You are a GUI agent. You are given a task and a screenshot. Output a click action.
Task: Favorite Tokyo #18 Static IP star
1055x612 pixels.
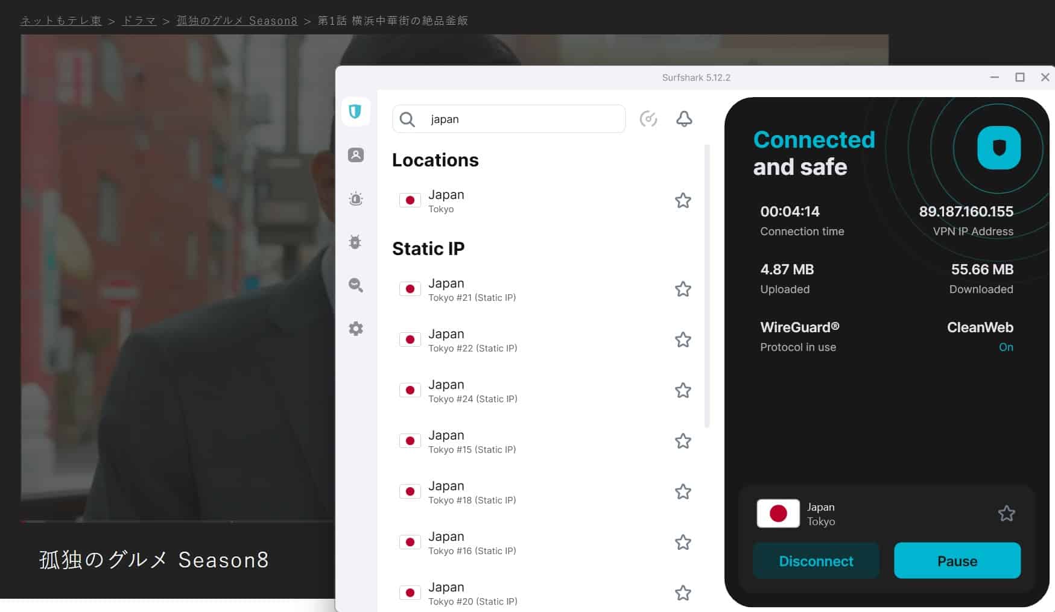(683, 491)
